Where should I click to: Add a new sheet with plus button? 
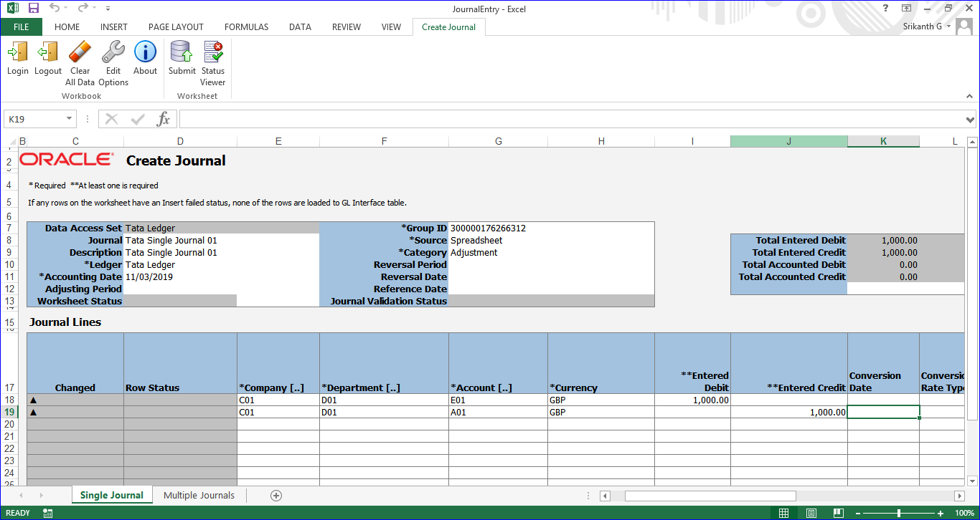coord(276,496)
